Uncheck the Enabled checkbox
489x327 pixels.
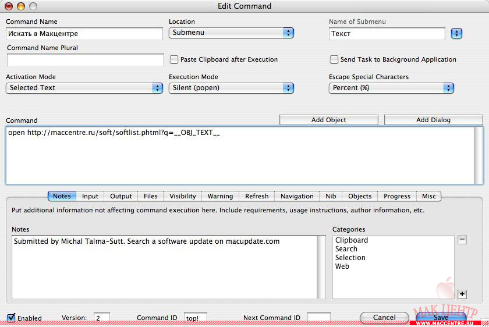tap(11, 318)
